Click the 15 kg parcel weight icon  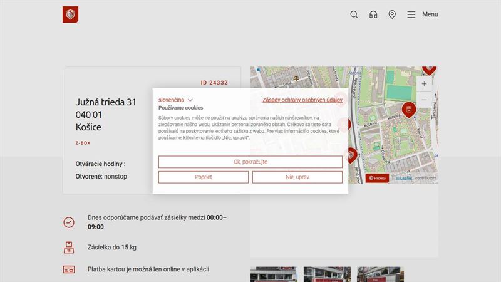(69, 248)
